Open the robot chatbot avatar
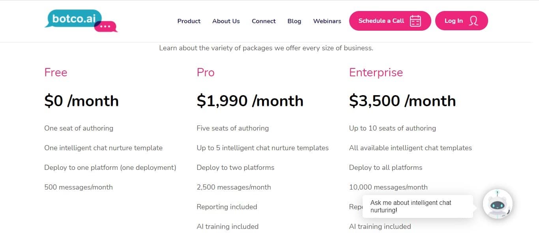Viewport: 539px width, 245px height. (x=497, y=204)
